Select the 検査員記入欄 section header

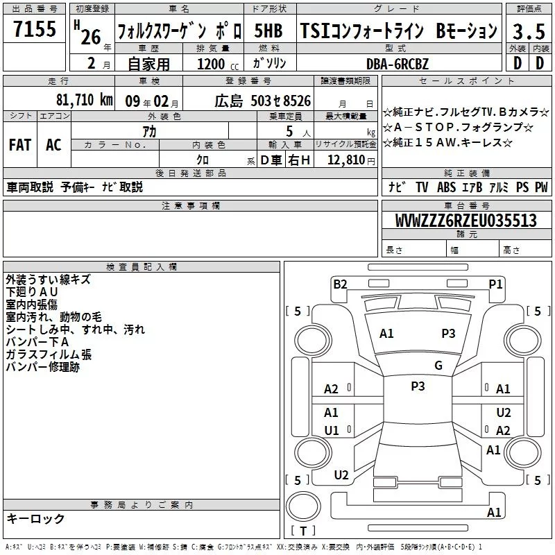point(142,267)
